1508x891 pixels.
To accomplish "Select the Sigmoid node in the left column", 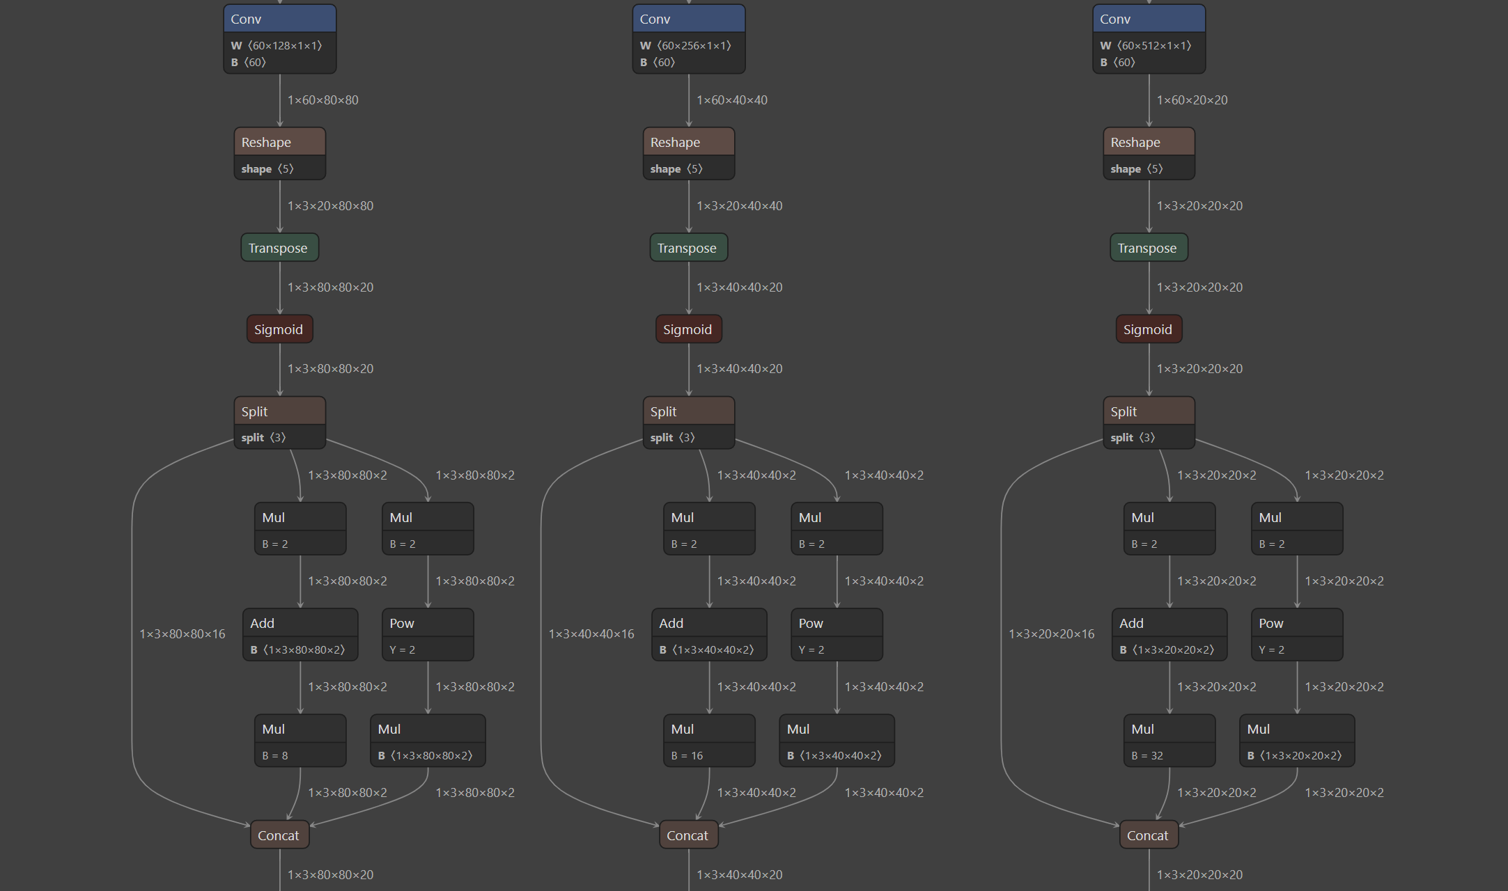I will click(x=279, y=329).
